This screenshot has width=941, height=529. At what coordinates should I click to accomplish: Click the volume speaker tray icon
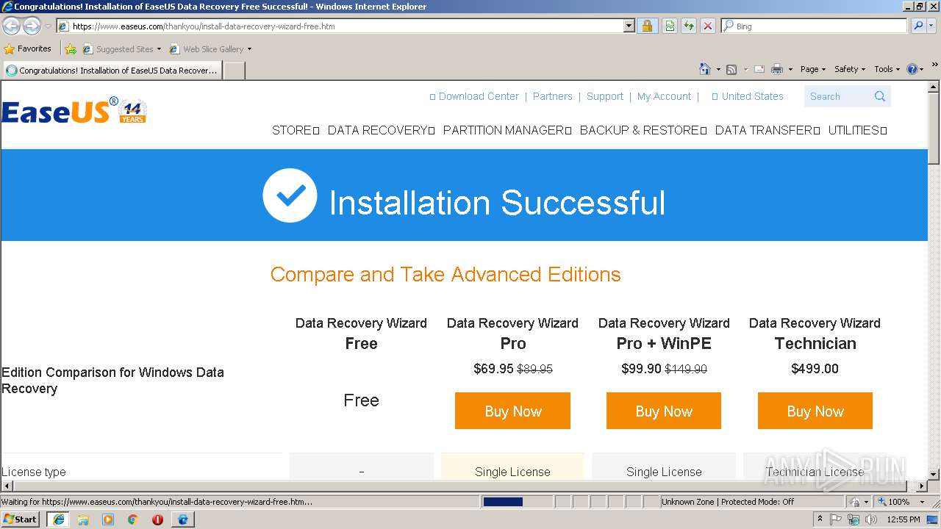tap(871, 519)
